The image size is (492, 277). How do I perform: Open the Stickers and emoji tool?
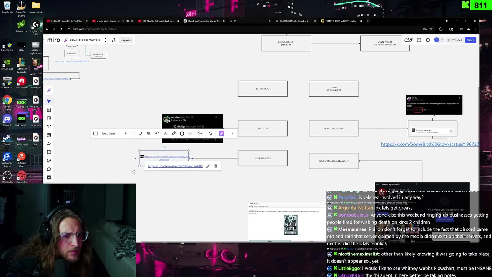point(49,160)
